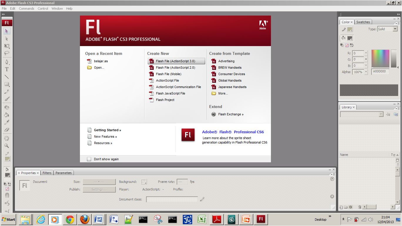Click the stroke color swatch in Color panel
The width and height of the screenshot is (402, 226).
point(350,29)
